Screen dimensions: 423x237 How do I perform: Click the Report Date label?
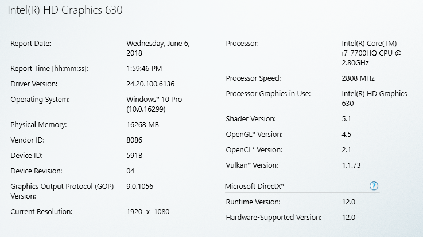coord(31,44)
